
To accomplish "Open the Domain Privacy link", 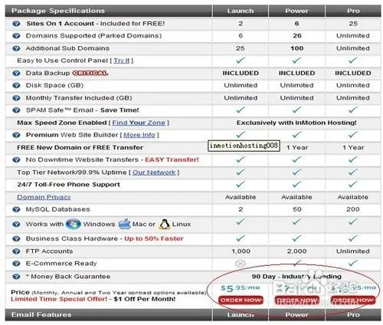I will click(44, 197).
